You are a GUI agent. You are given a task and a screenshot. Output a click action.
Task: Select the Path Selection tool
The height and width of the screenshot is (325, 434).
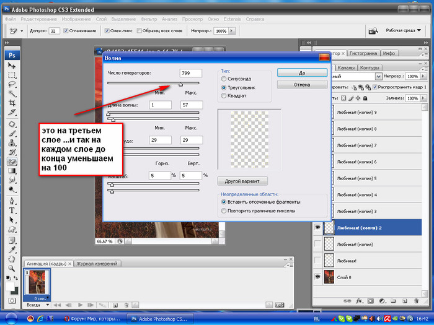tap(12, 220)
